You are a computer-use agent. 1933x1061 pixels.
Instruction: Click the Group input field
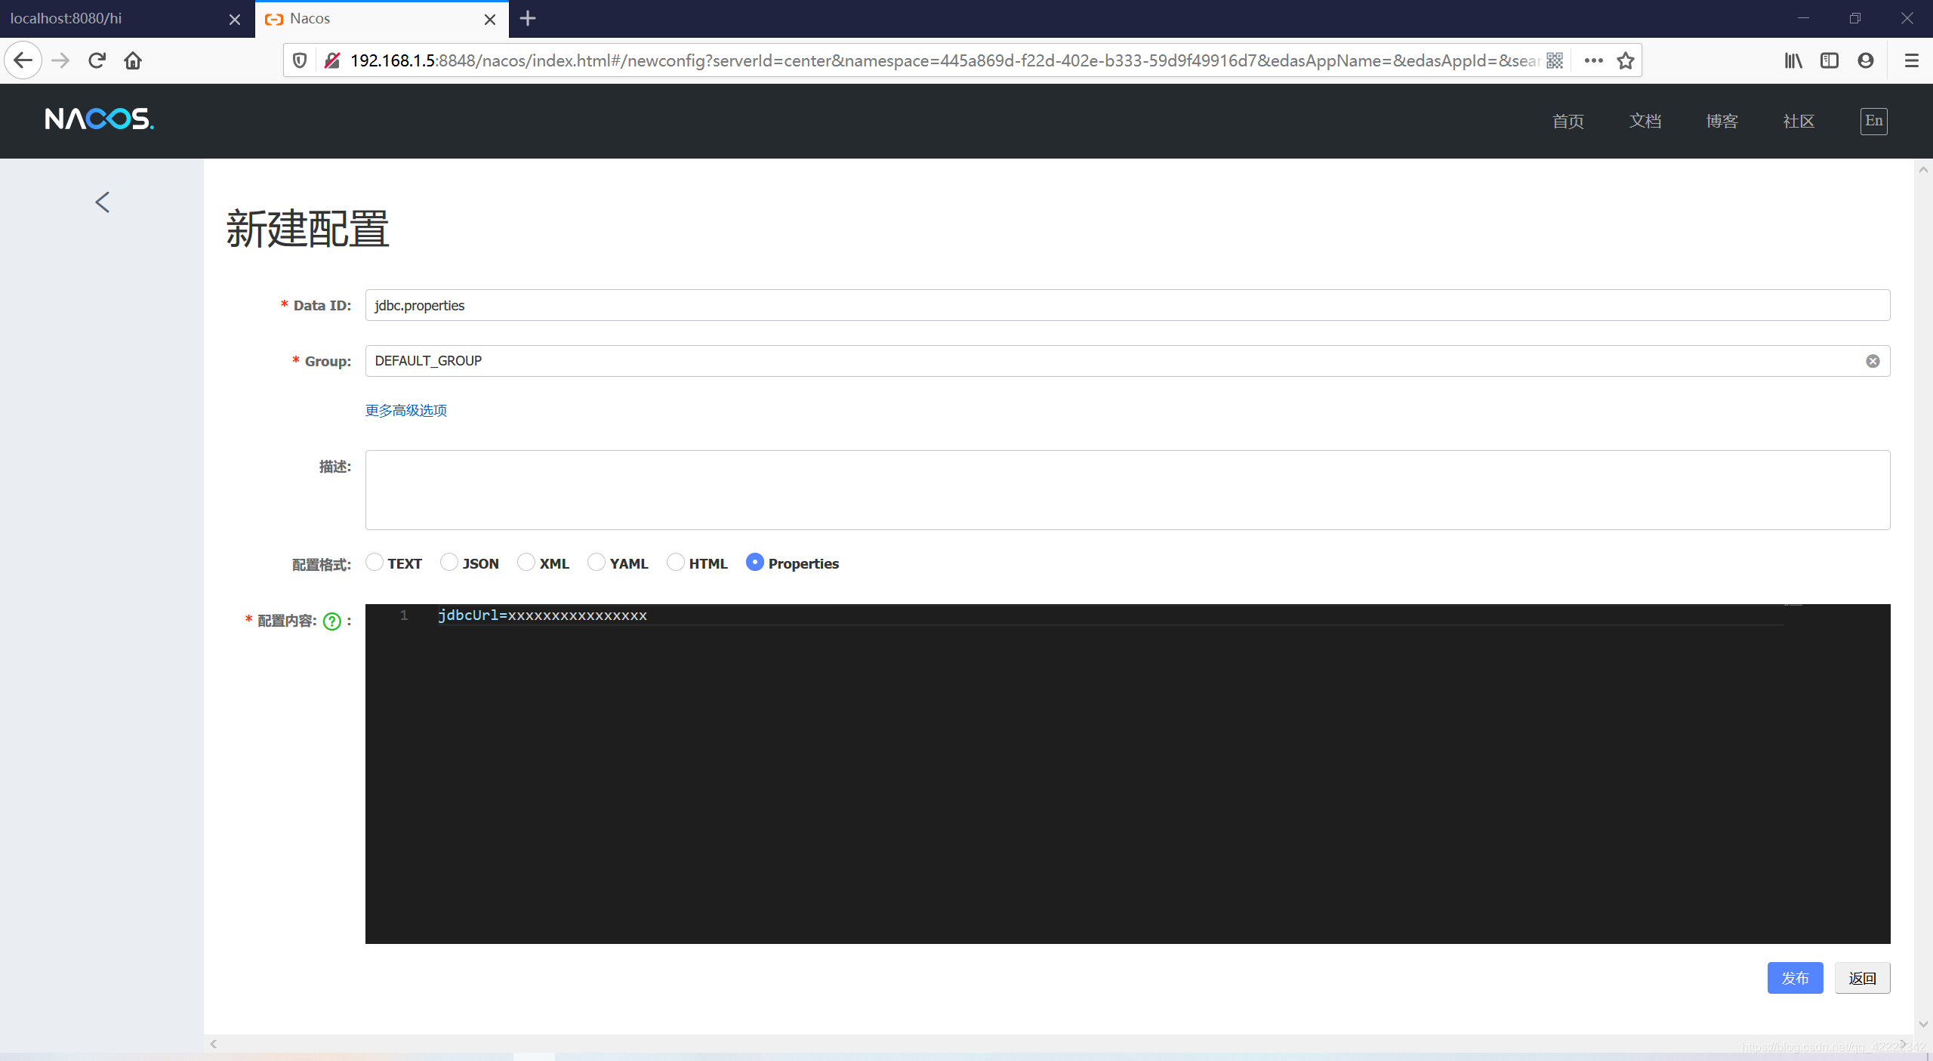1128,361
